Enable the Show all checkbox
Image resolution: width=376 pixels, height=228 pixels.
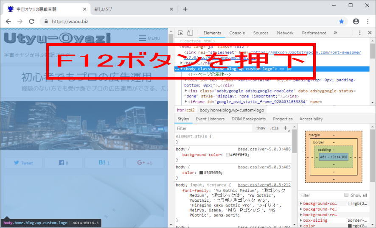pos(347,195)
